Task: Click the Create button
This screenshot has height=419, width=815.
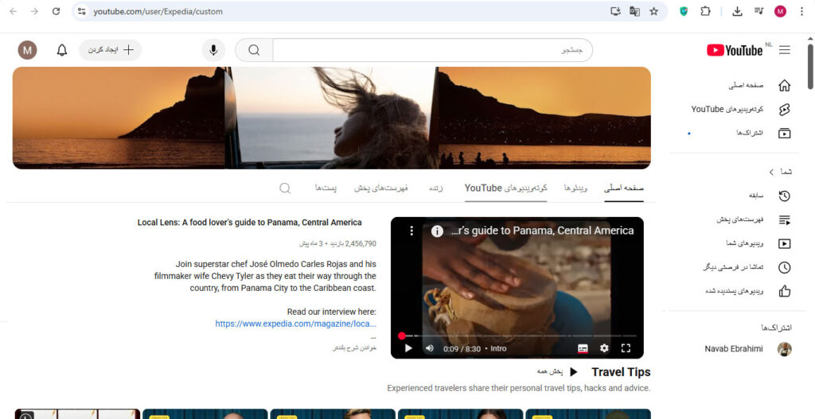Action: [110, 50]
